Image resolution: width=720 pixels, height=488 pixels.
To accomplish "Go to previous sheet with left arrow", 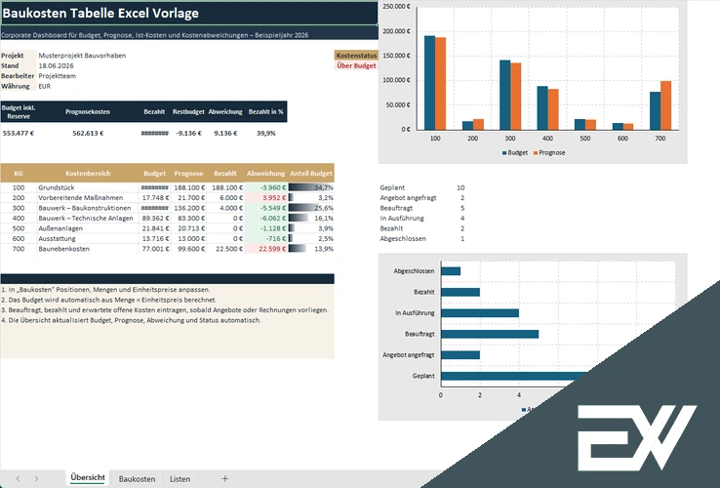I will (18, 479).
